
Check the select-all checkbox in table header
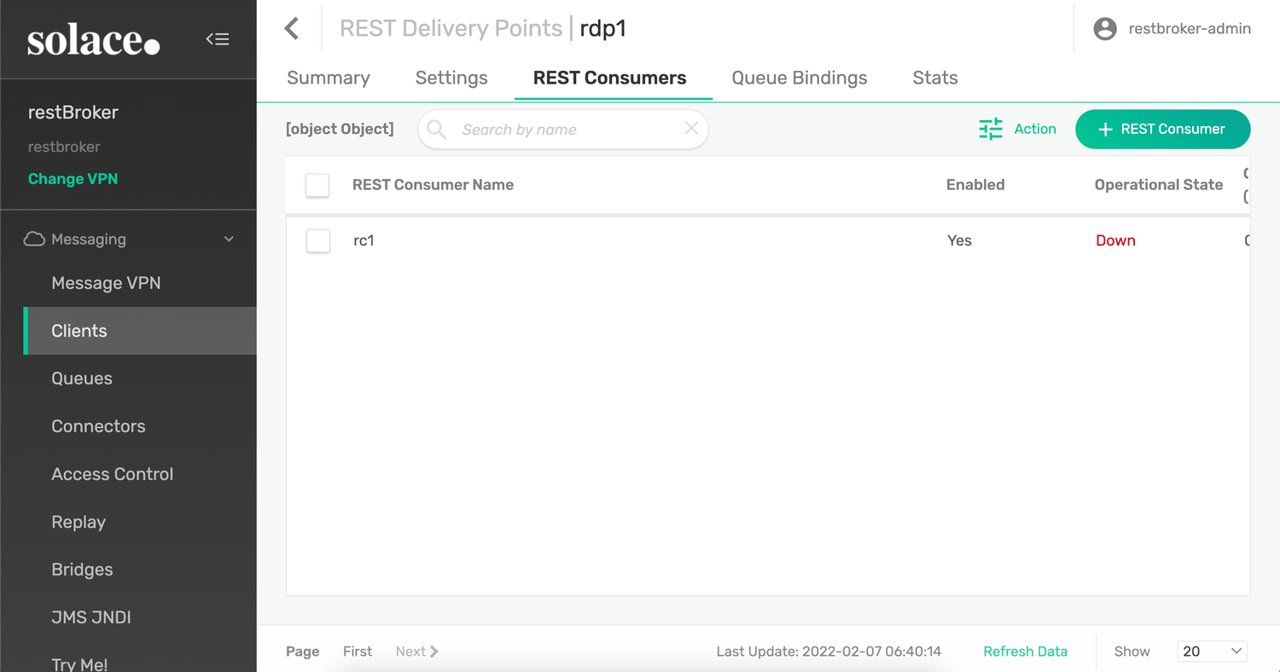317,185
